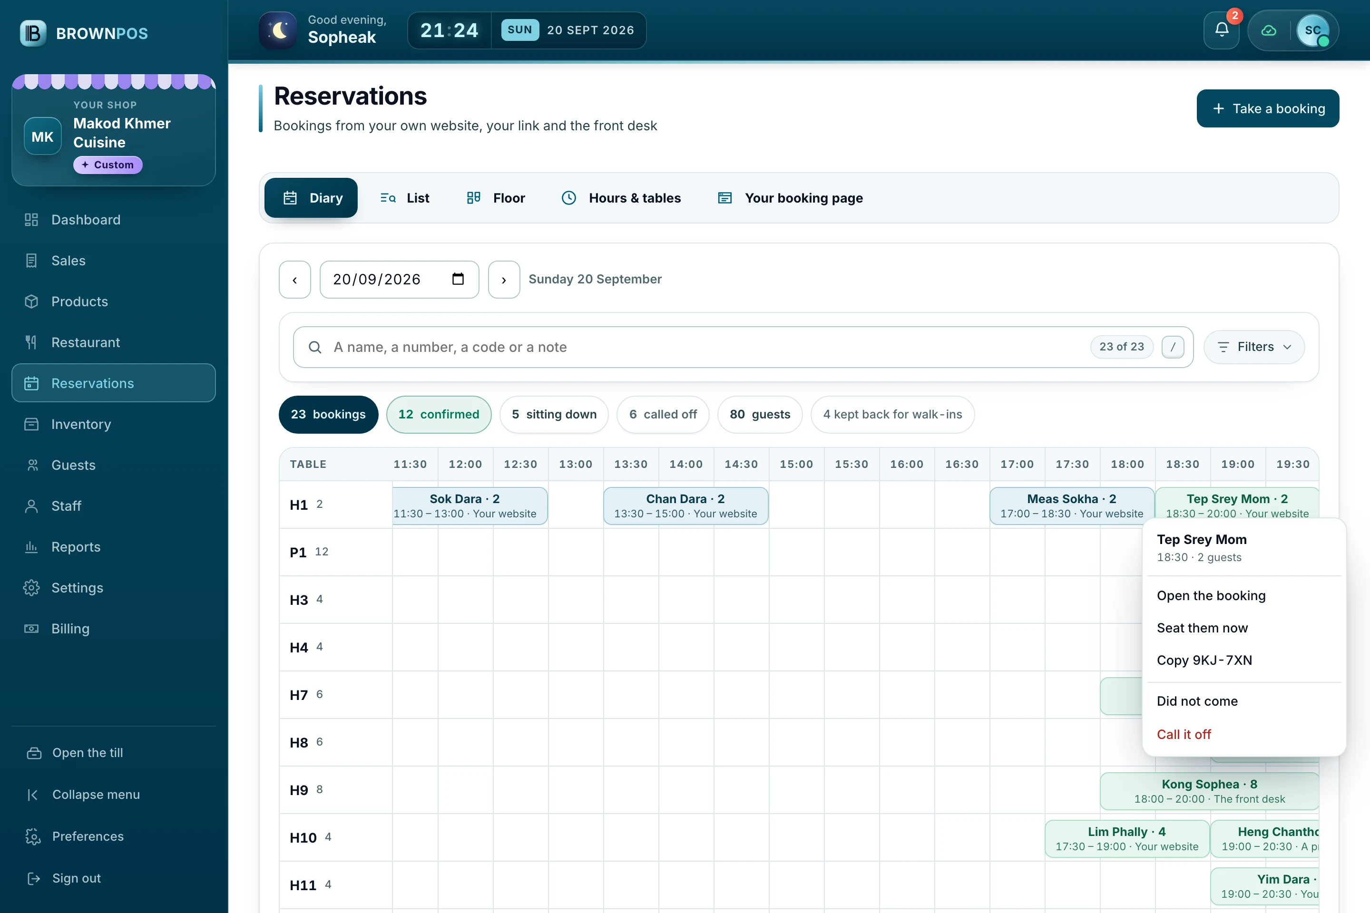
Task: Toggle the 12 confirmed filter chip
Action: click(x=439, y=415)
